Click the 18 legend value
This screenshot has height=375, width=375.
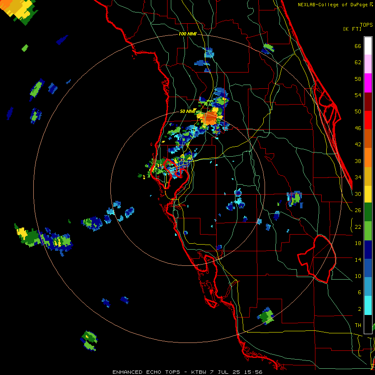pyautogui.click(x=358, y=243)
